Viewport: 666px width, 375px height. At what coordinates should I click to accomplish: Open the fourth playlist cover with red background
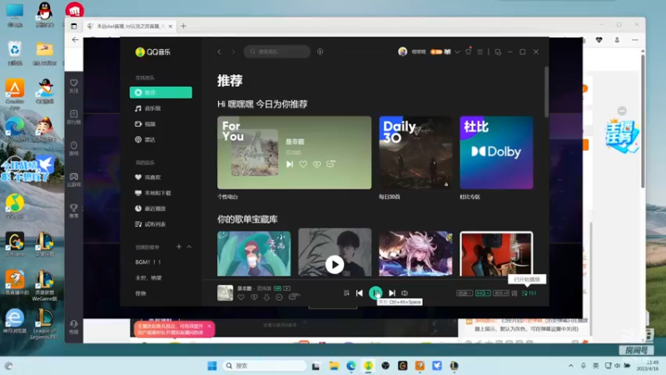pyautogui.click(x=496, y=254)
